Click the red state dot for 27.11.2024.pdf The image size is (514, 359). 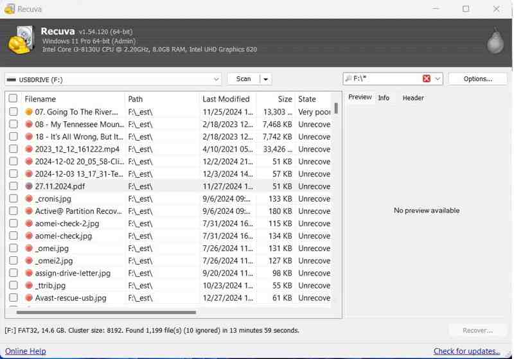pos(29,186)
